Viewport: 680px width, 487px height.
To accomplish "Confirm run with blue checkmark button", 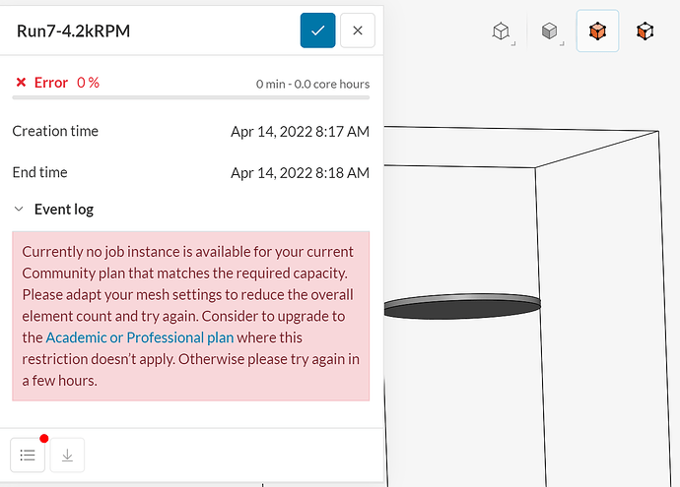I will 317,30.
